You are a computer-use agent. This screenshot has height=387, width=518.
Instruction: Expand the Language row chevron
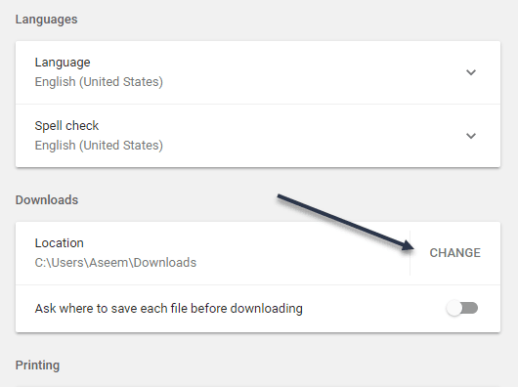471,72
